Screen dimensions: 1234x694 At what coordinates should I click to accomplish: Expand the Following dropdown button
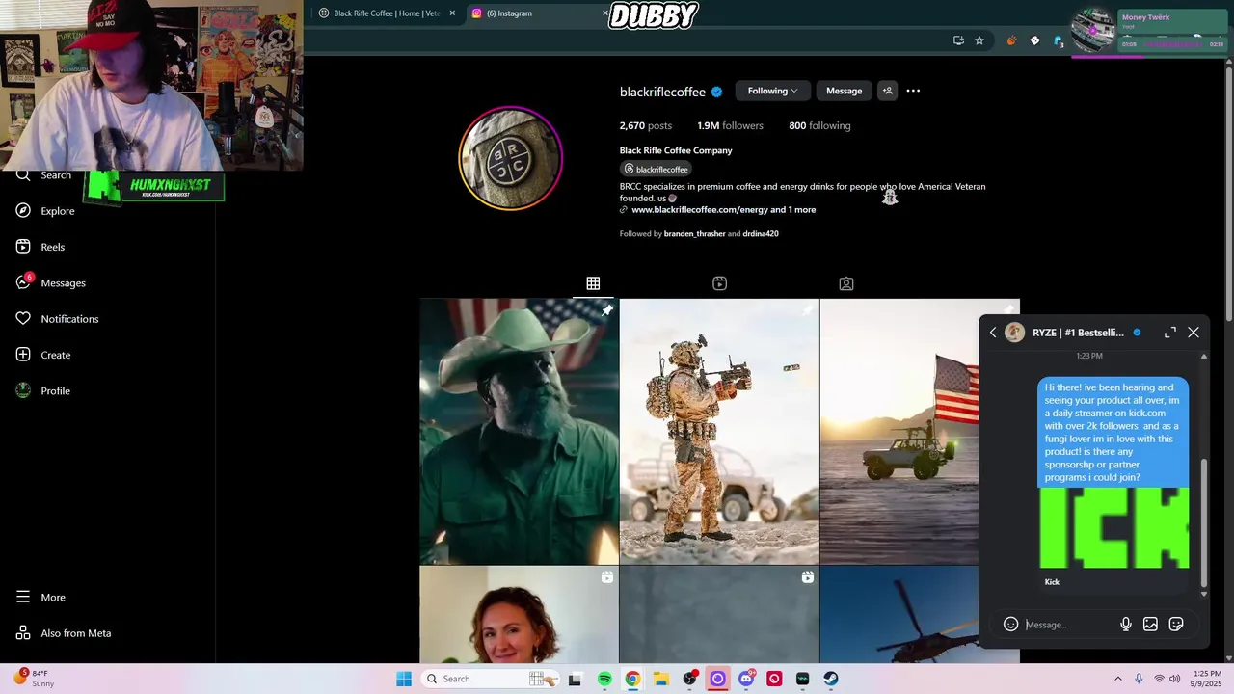(772, 91)
